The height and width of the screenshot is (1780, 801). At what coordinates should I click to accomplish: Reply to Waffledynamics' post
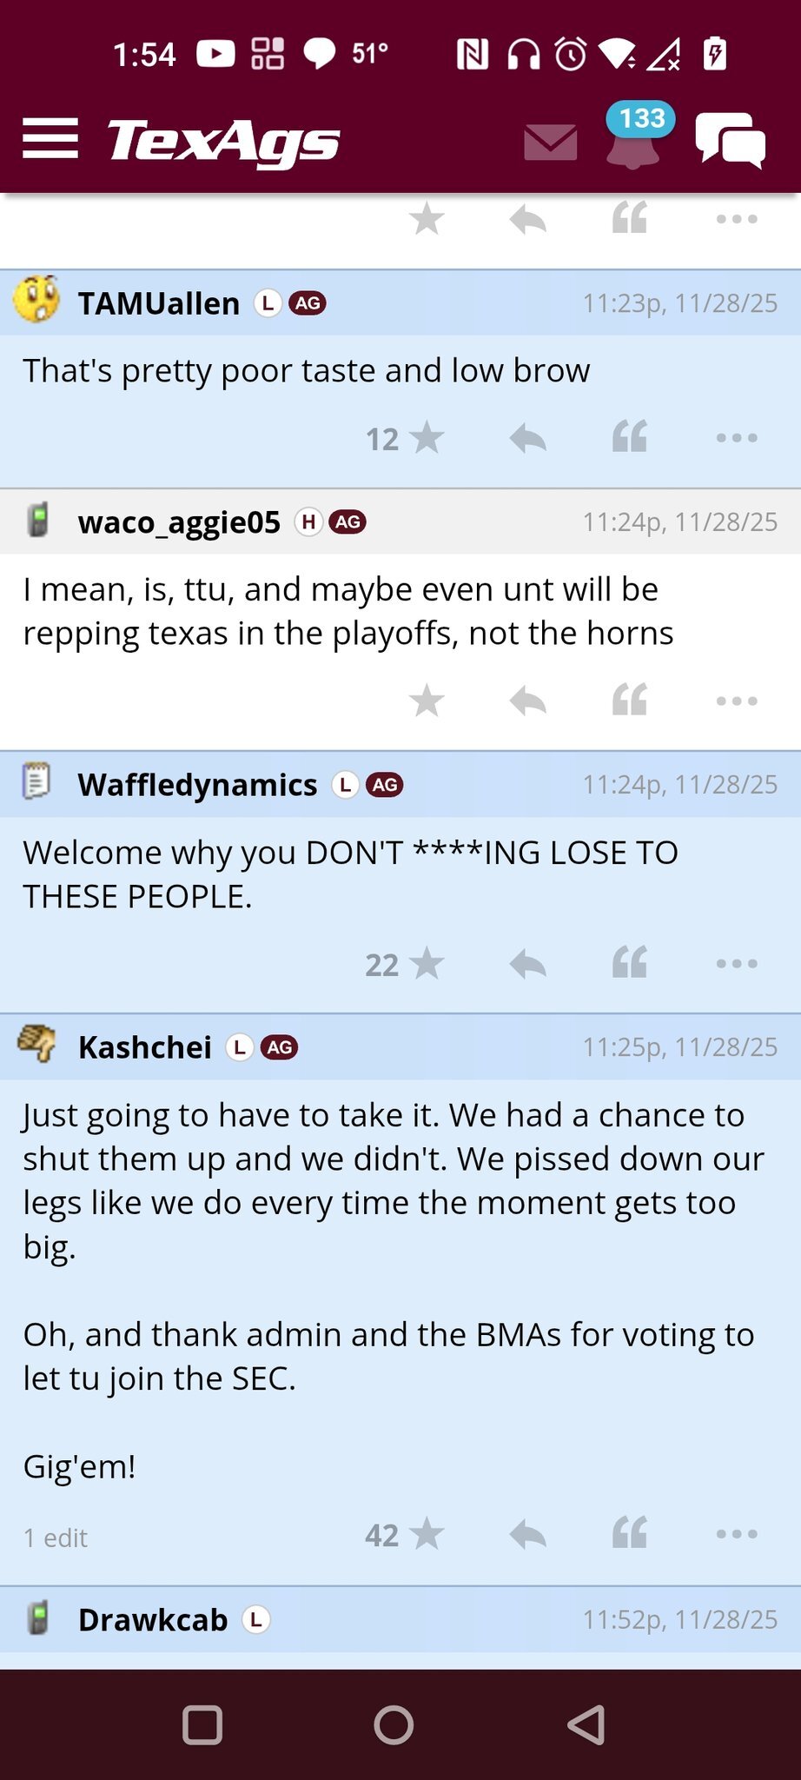527,964
